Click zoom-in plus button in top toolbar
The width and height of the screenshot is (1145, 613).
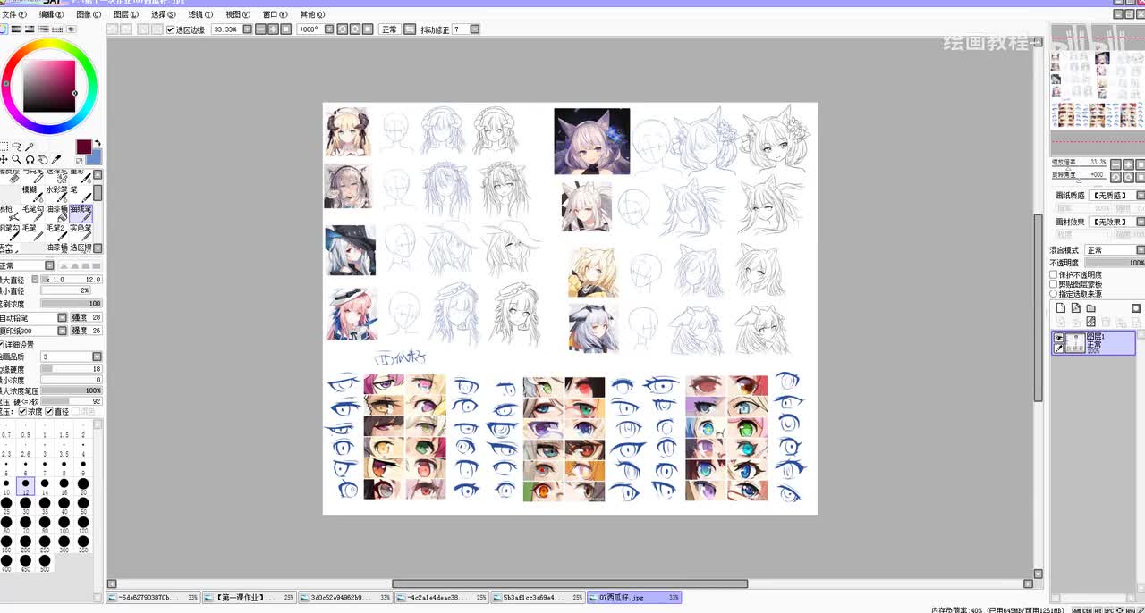coord(273,29)
